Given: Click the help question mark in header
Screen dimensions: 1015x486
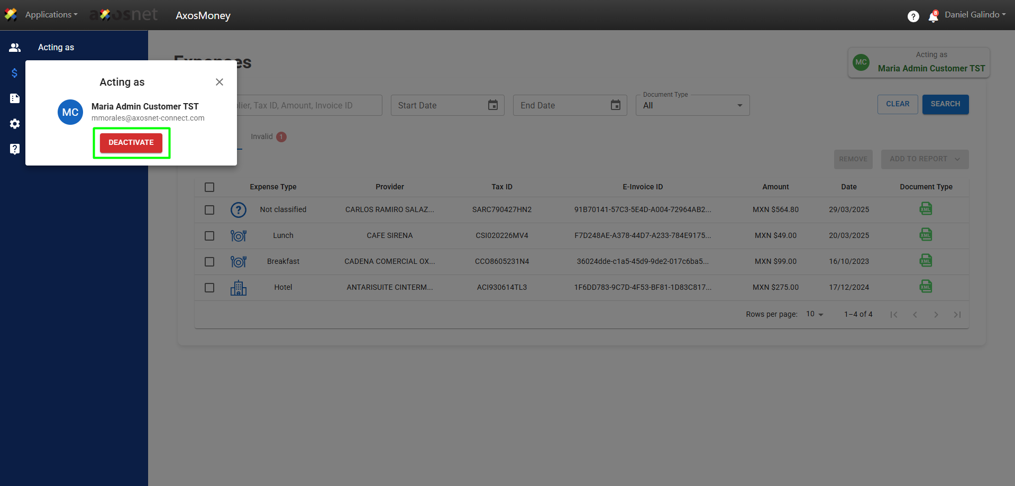Looking at the screenshot, I should tap(913, 16).
